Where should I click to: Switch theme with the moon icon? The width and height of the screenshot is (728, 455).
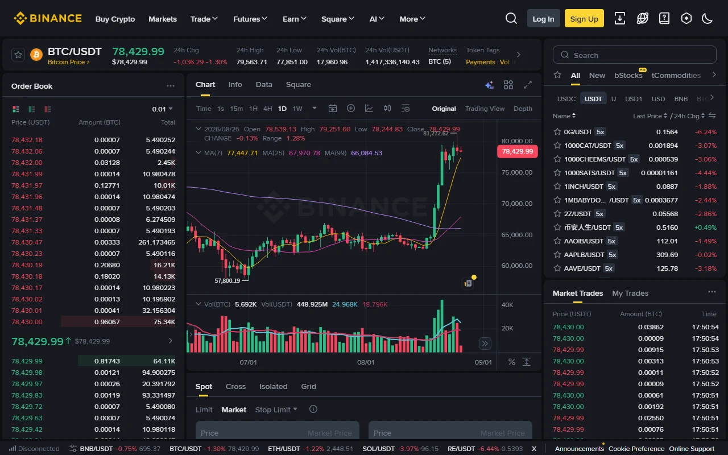coord(708,19)
